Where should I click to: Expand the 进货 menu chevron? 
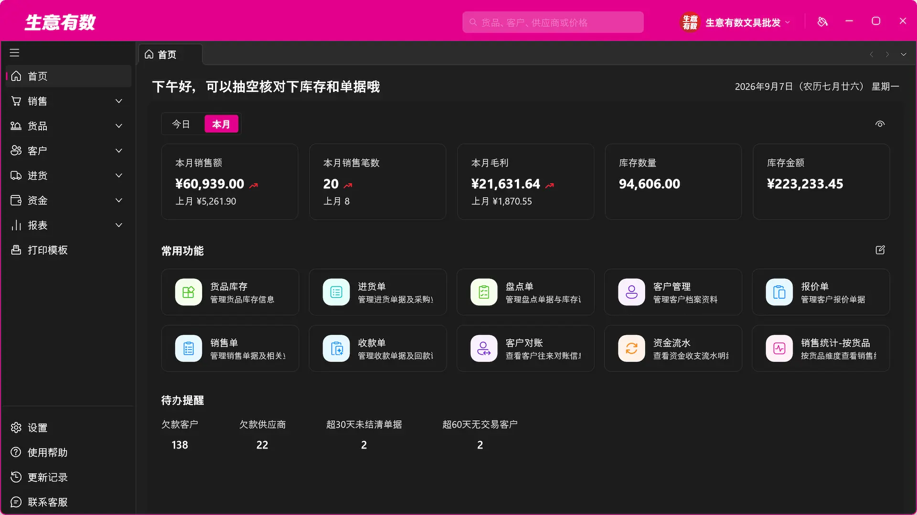(x=119, y=176)
